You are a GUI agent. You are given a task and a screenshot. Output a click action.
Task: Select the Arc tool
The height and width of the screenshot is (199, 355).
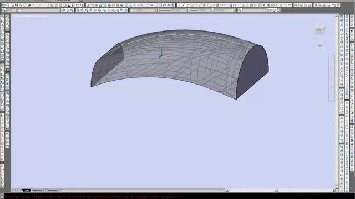200,5
